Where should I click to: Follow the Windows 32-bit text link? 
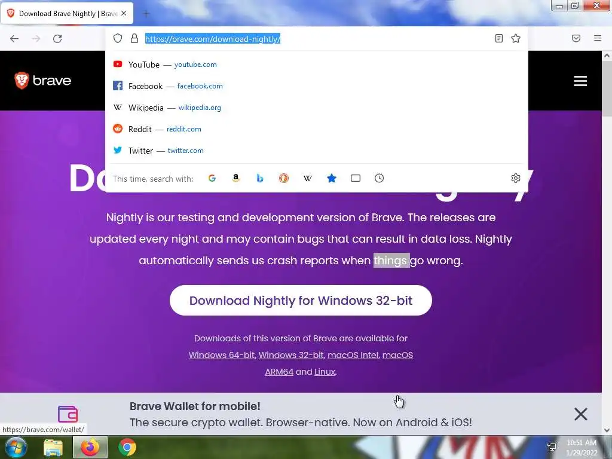click(291, 355)
